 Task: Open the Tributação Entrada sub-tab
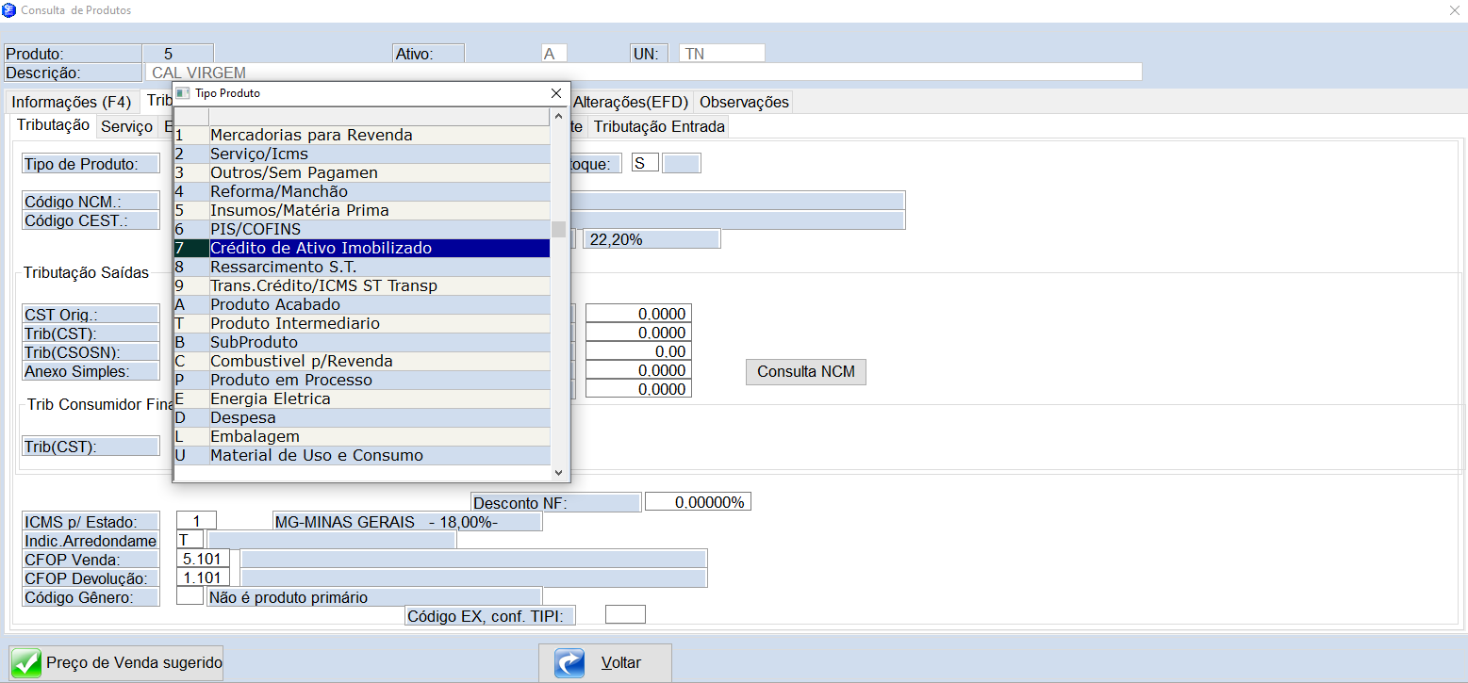click(659, 126)
